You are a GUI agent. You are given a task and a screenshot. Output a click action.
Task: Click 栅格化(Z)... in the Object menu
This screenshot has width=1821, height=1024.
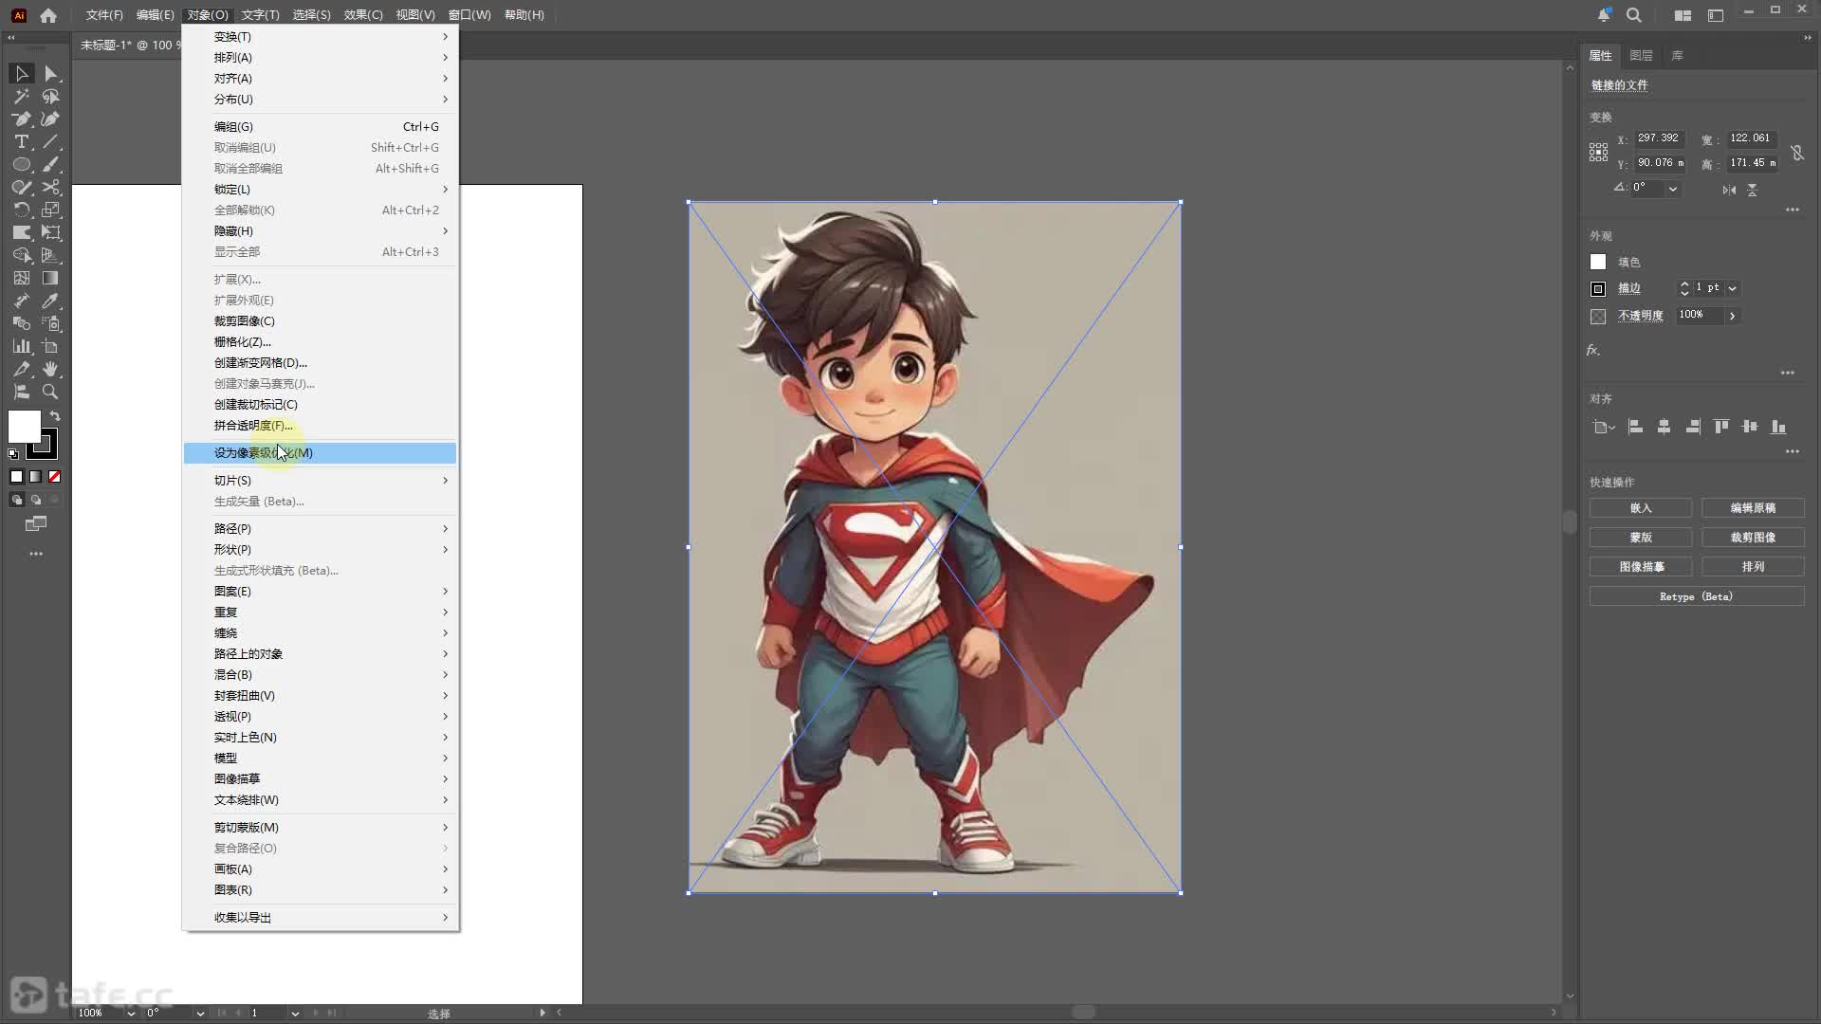(320, 342)
